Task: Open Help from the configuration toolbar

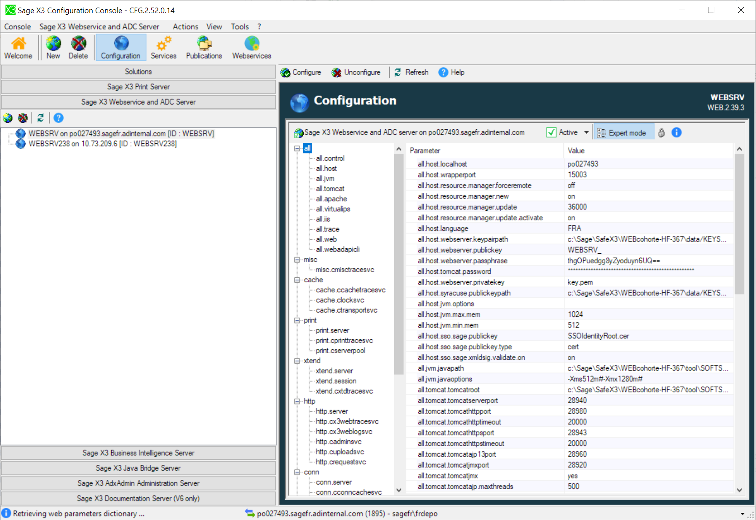Action: click(x=451, y=72)
